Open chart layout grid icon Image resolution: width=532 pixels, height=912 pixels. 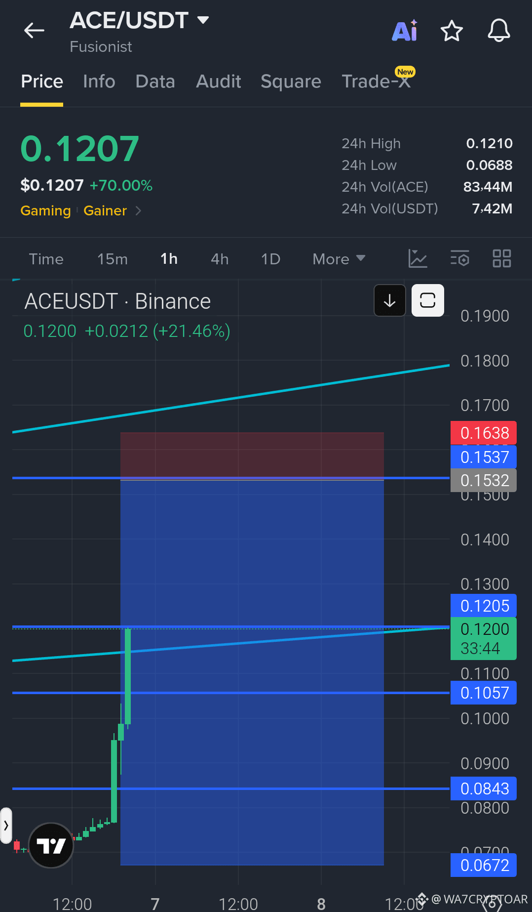click(502, 258)
